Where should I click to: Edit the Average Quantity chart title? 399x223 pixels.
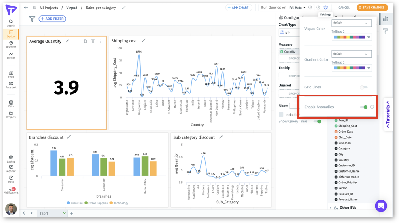point(68,41)
